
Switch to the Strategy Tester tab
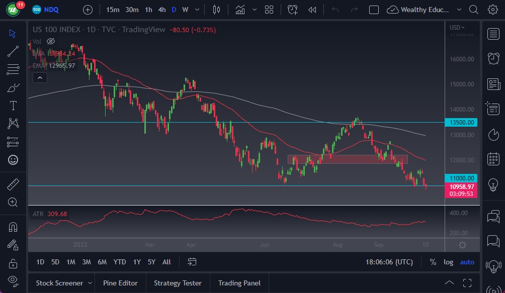click(178, 283)
